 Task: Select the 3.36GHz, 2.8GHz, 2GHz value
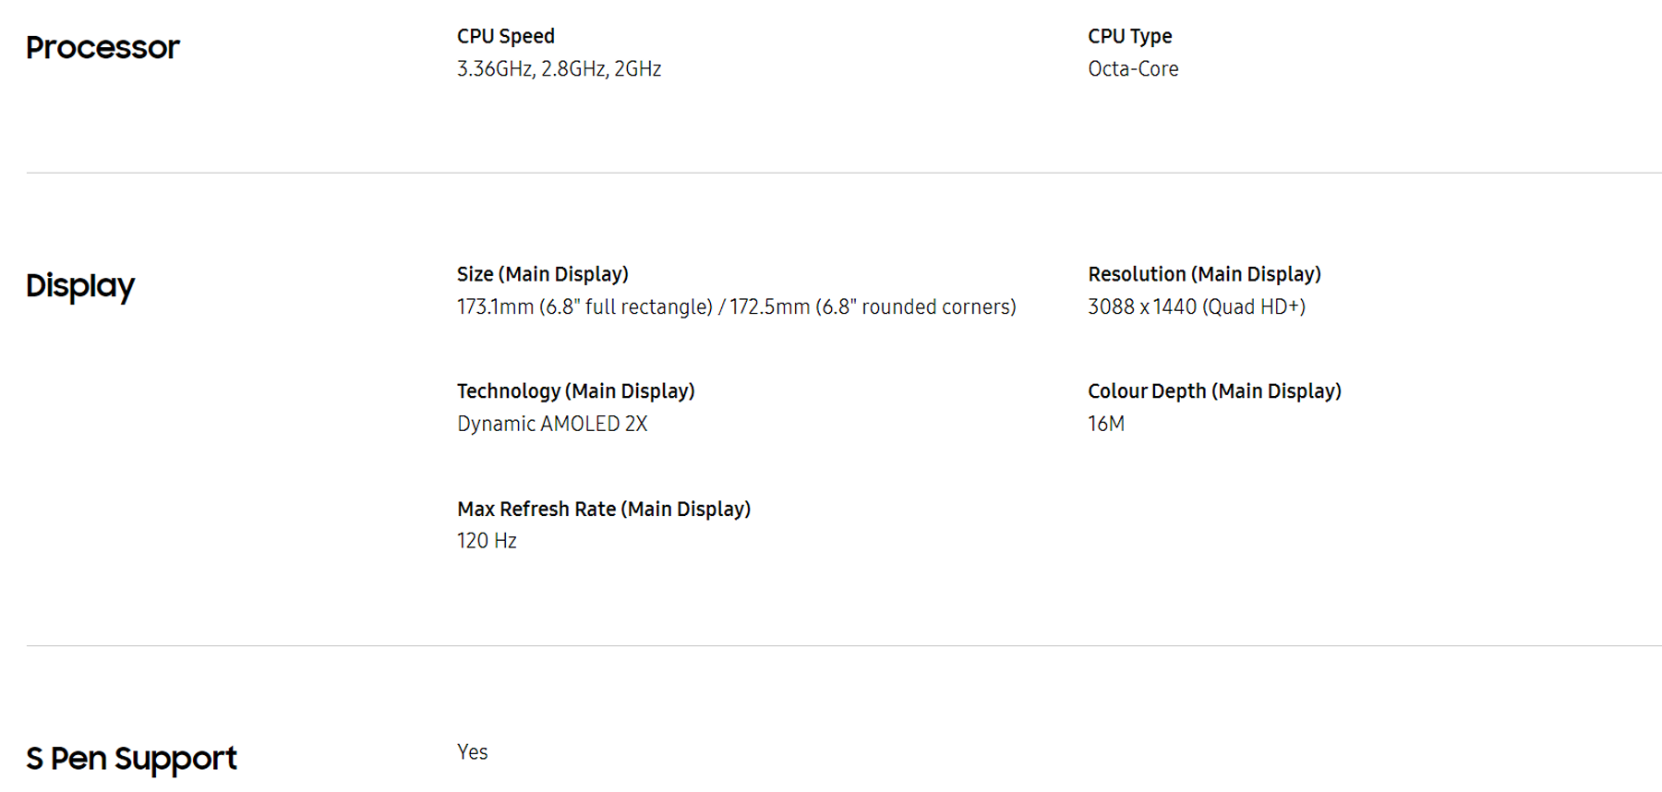[x=559, y=69]
